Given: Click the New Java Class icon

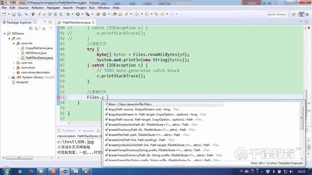Looking at the screenshot, I should [x=104, y=14].
